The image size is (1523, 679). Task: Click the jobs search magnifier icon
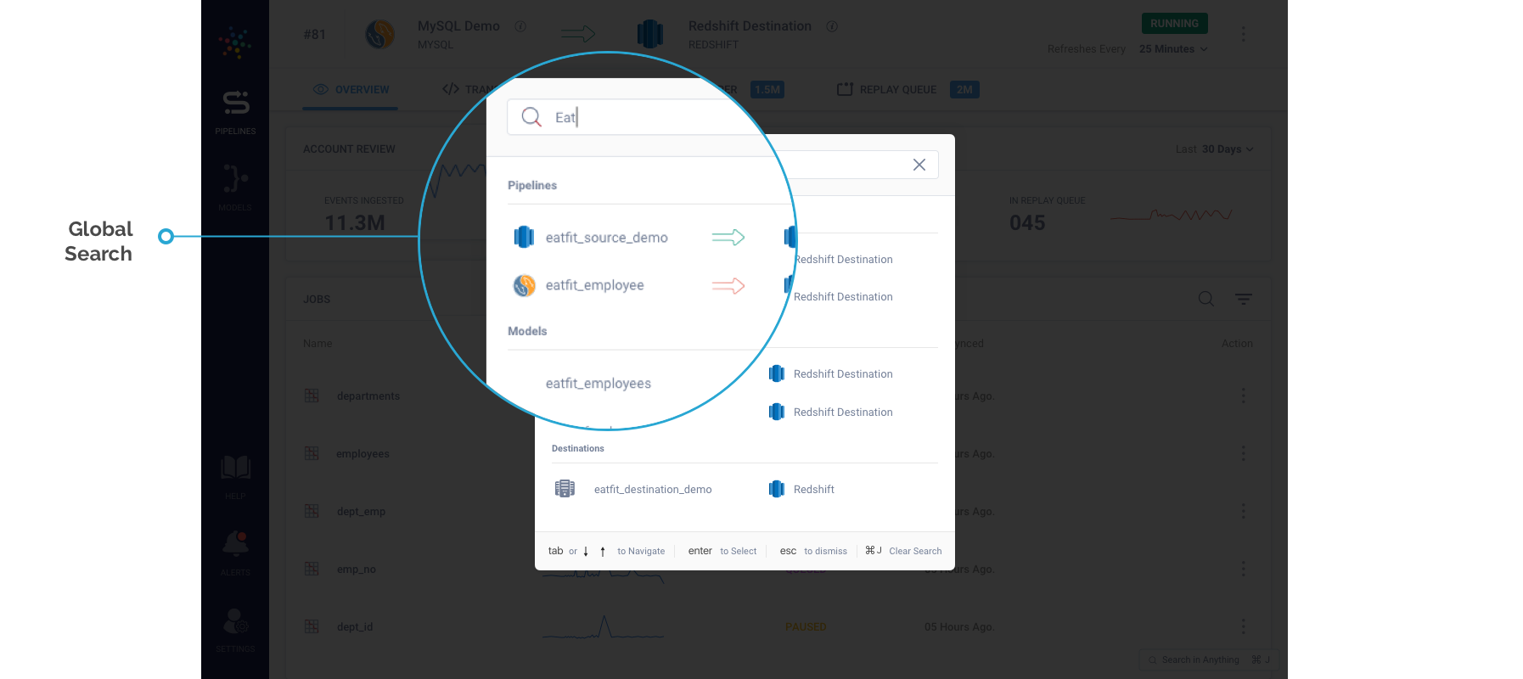point(1205,299)
